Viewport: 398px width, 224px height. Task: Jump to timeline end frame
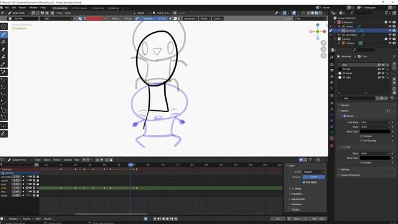click(176, 218)
